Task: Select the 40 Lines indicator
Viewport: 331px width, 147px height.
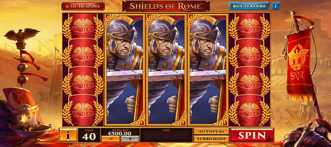Action: [89, 135]
